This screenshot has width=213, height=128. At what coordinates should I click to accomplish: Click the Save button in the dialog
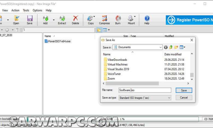point(184,90)
